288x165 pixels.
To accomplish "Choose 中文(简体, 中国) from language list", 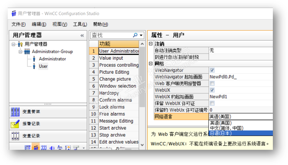I will point(241,128).
